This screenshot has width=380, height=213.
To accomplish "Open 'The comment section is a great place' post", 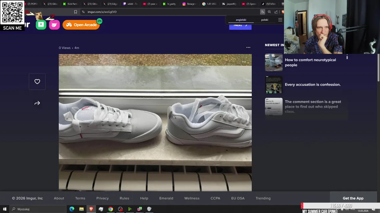I will [313, 106].
